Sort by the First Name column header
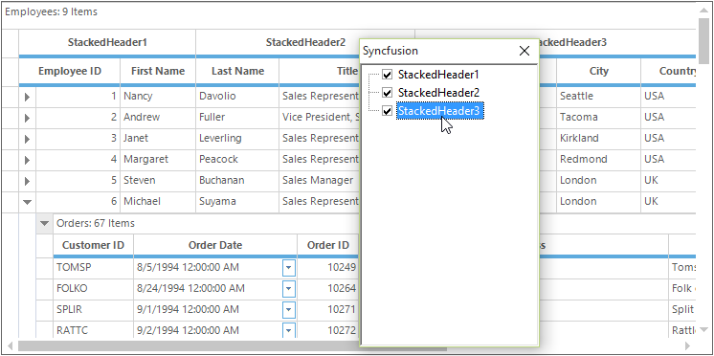 click(158, 71)
